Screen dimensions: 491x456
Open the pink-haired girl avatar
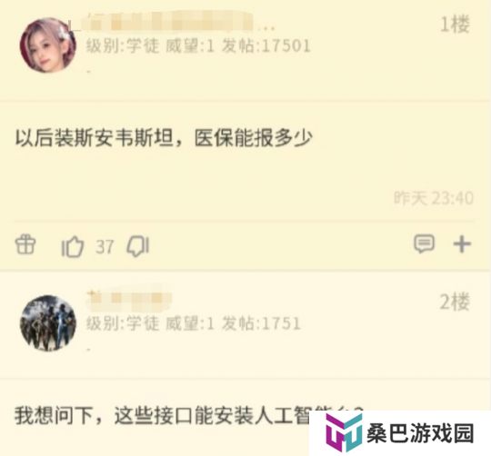point(47,45)
